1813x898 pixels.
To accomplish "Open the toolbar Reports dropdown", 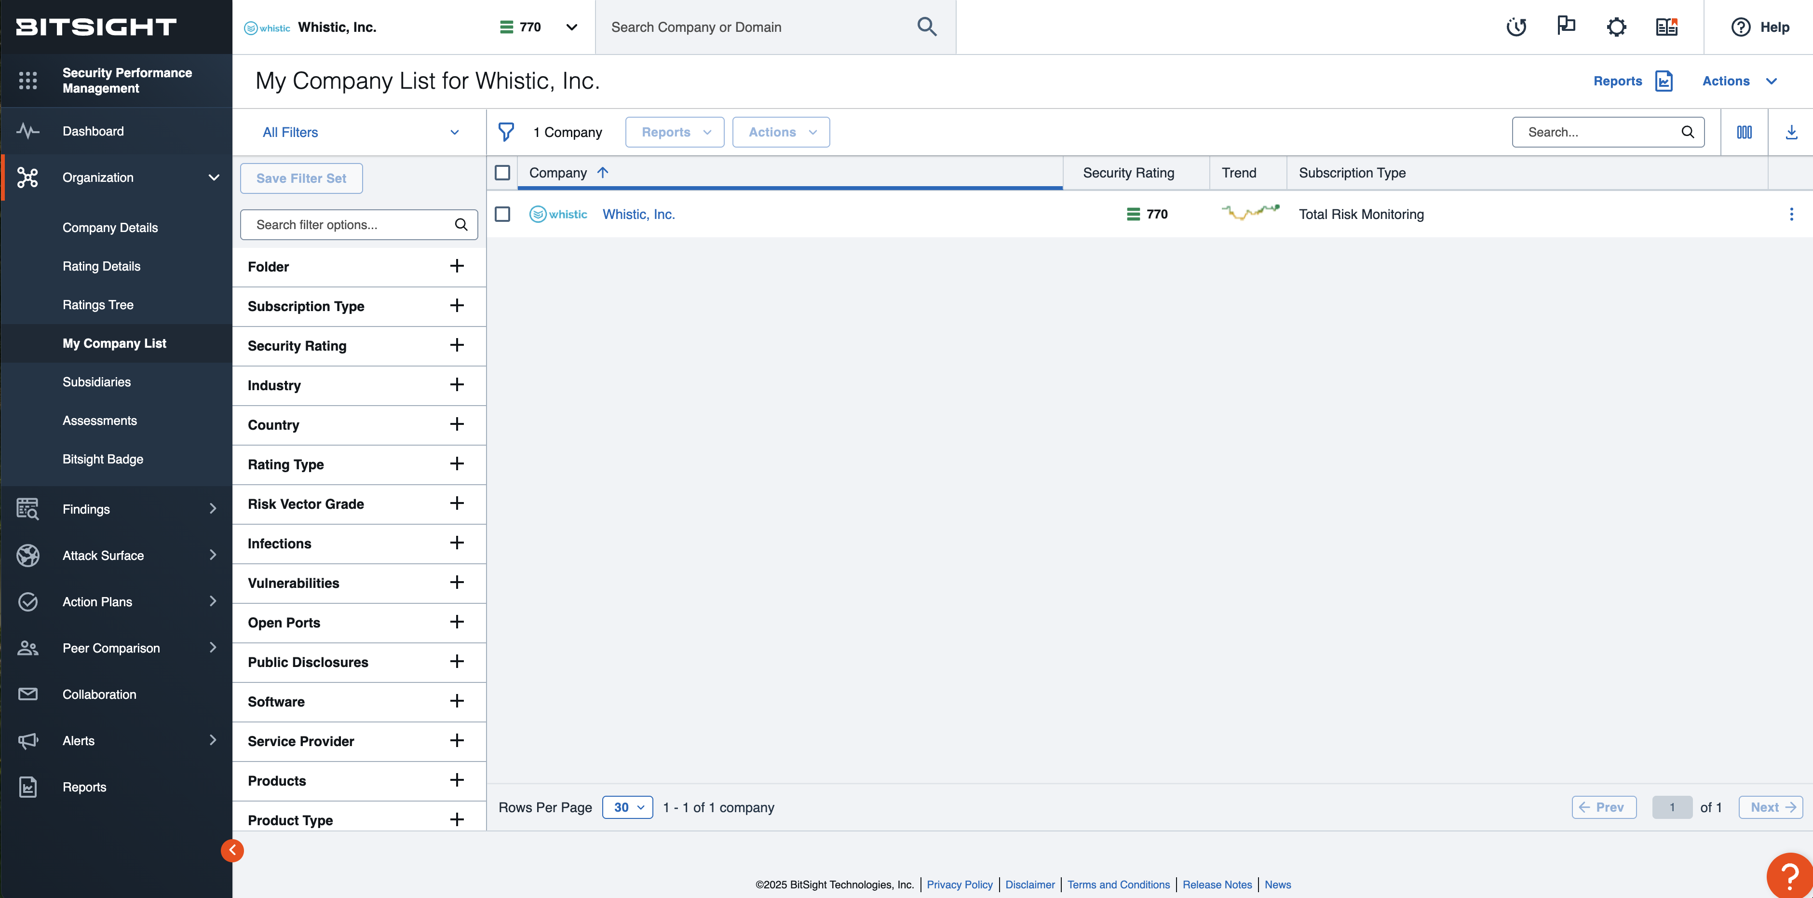I will (x=674, y=132).
